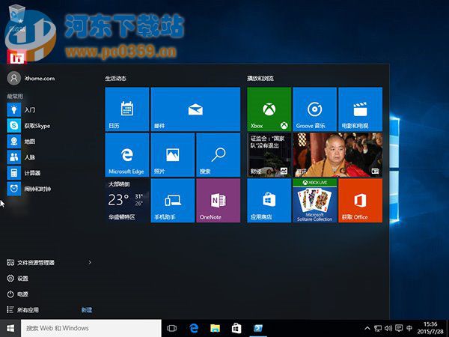This screenshot has height=337, width=449.
Task: Open the News (资讯) photo tile
Action: pyautogui.click(x=337, y=155)
